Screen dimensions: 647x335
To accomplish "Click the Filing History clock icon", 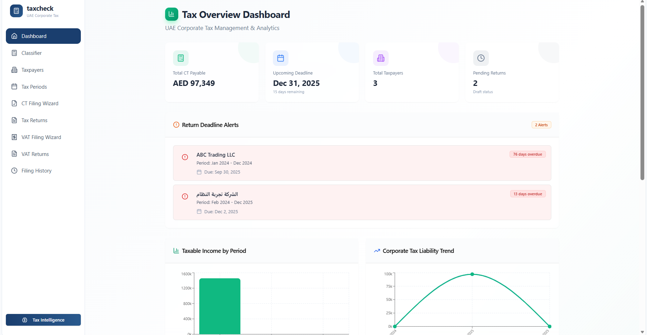I will pos(14,170).
